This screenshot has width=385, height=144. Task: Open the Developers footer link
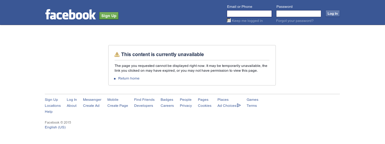tap(143, 106)
